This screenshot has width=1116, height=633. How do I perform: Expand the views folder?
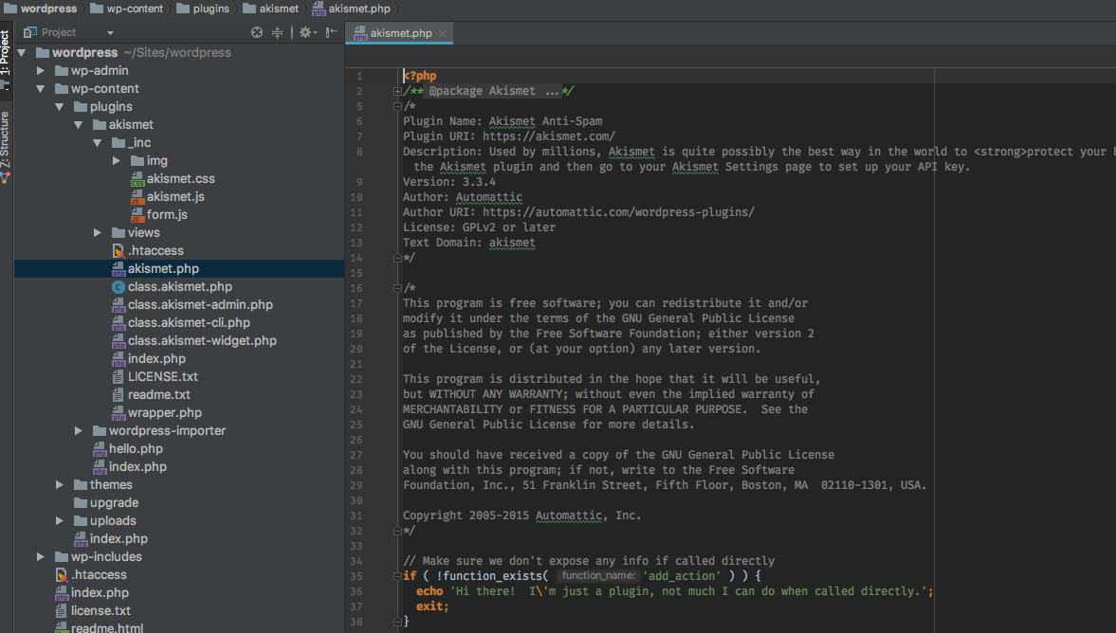[x=98, y=232]
